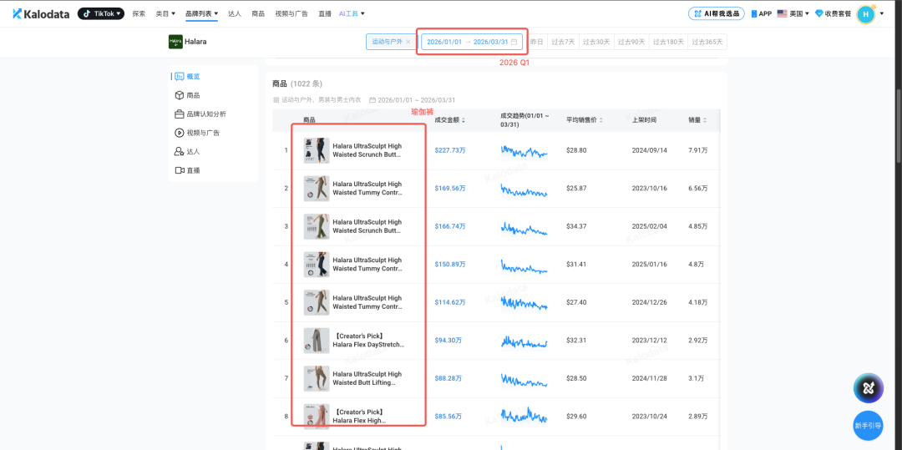Open the user avatar H menu
The height and width of the screenshot is (450, 902).
(x=865, y=14)
